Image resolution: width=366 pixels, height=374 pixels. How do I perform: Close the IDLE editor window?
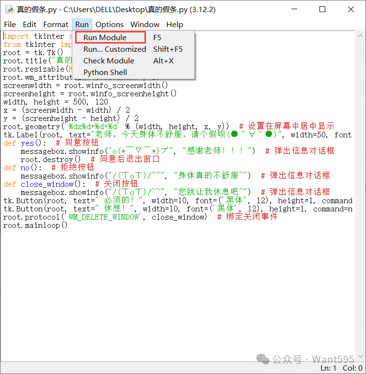point(351,9)
